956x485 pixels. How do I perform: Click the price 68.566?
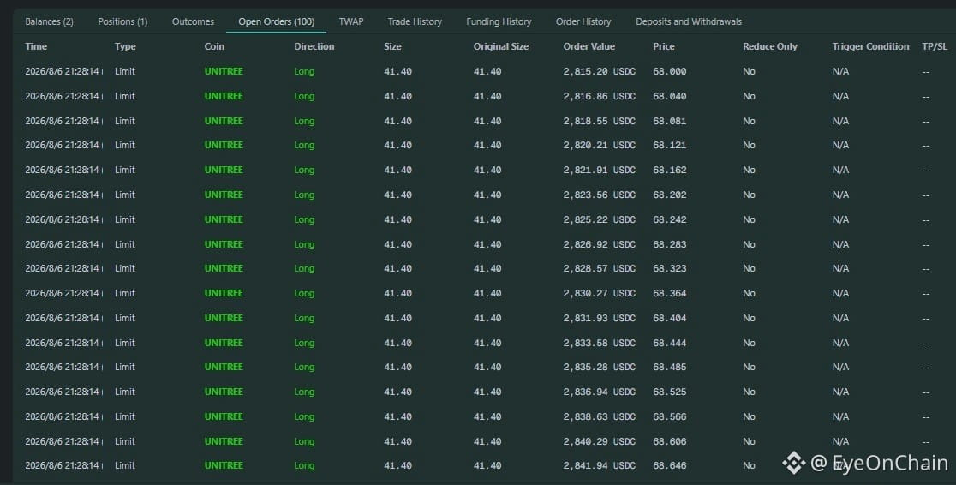click(669, 416)
